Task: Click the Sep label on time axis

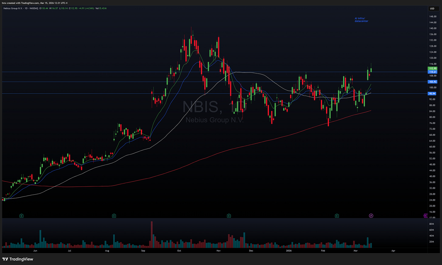Action: (143, 251)
